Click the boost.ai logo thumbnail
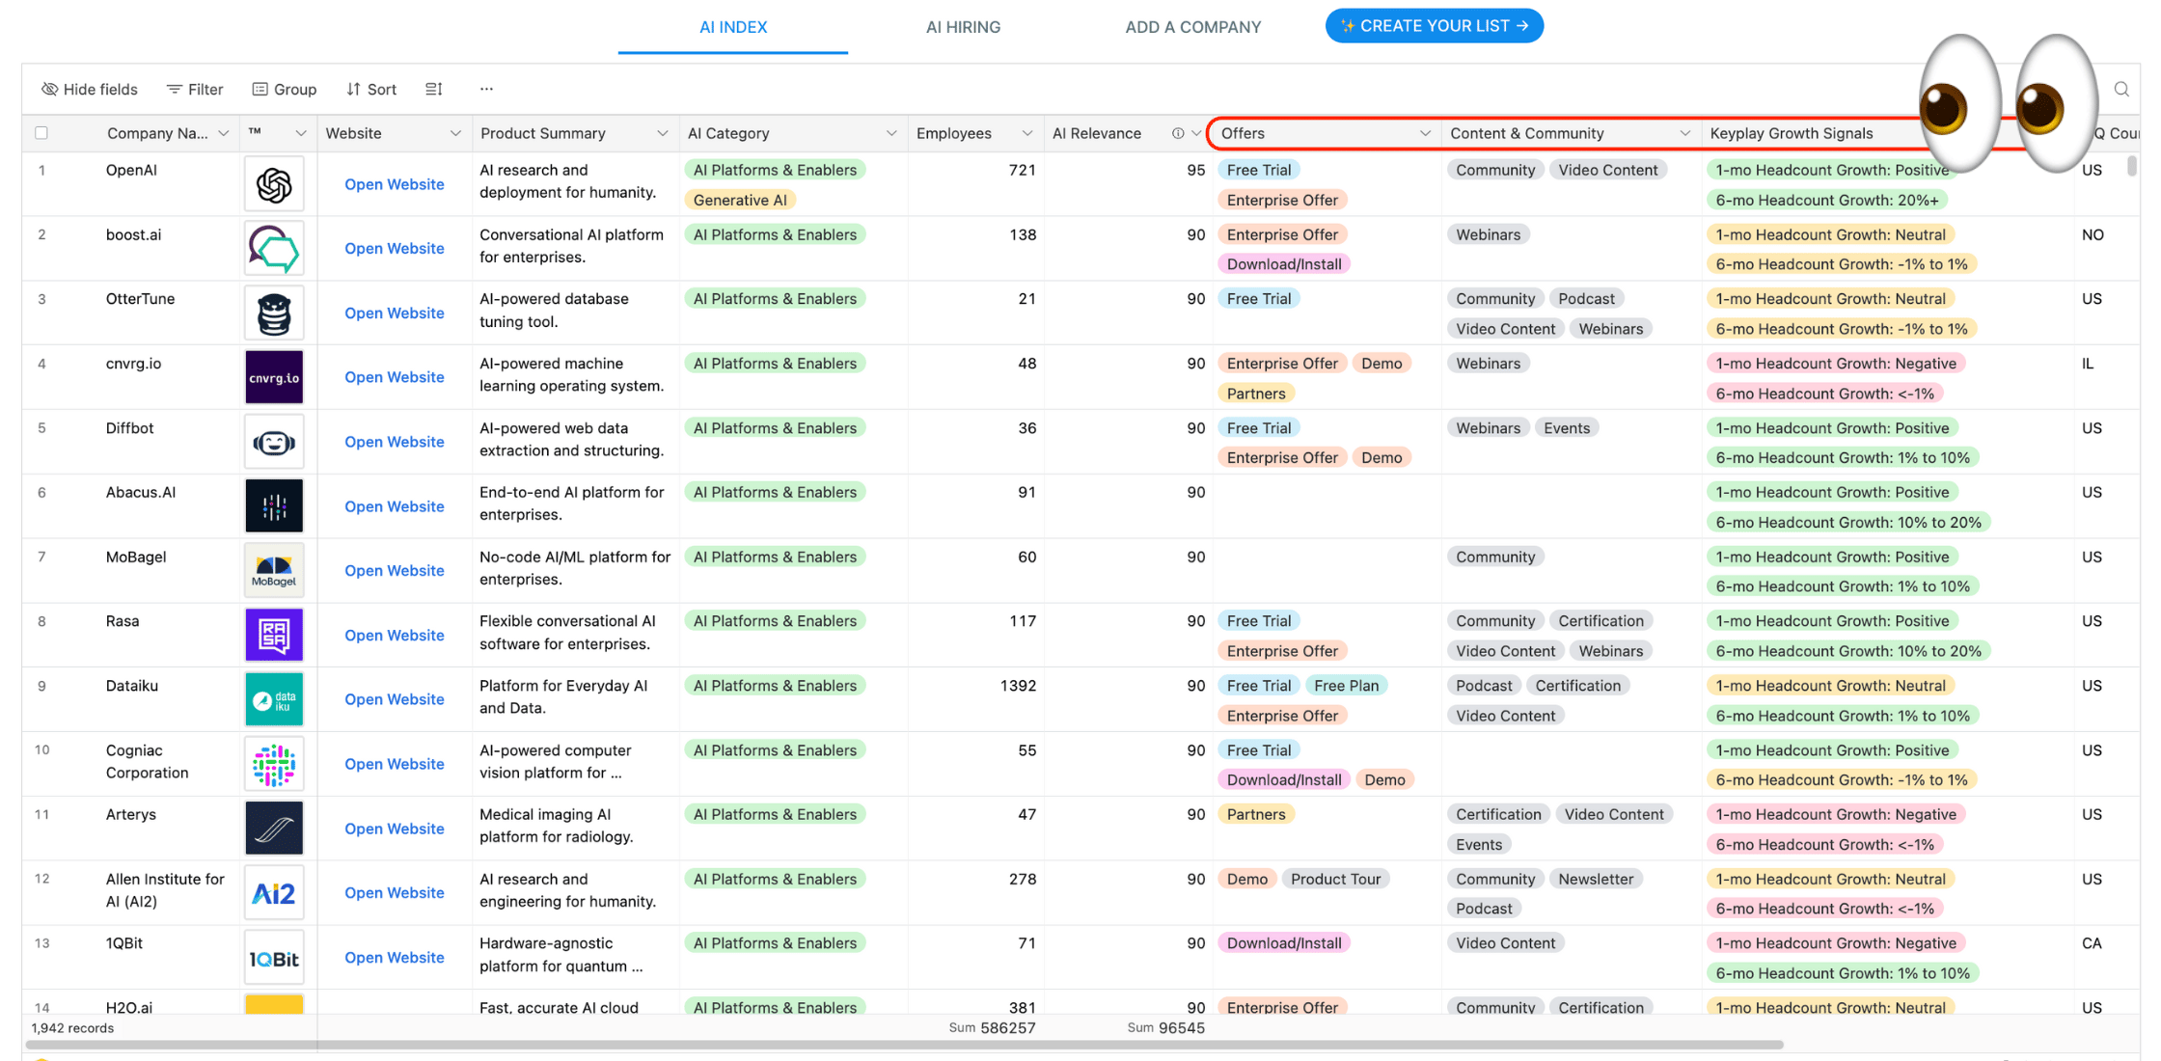The height and width of the screenshot is (1061, 2161). tap(274, 248)
